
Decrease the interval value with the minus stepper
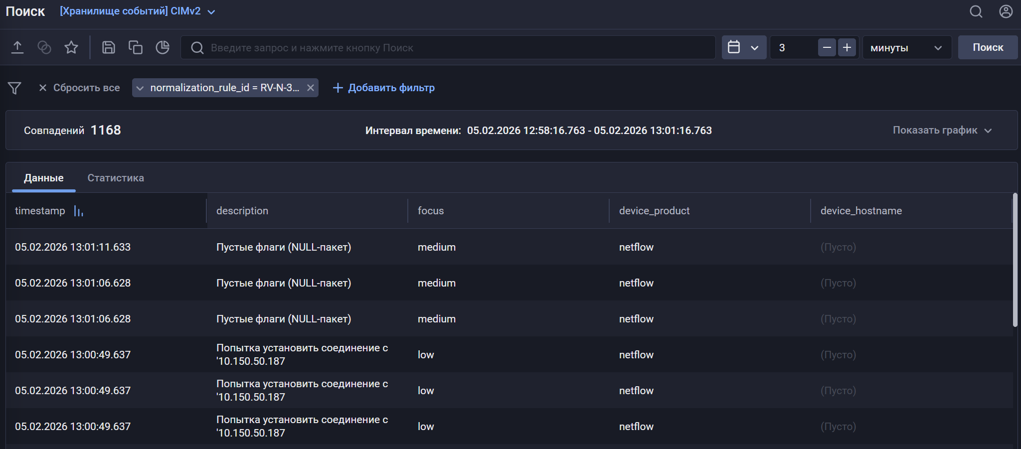(827, 47)
